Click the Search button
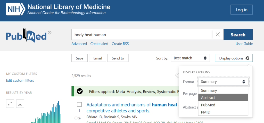The image size is (264, 123). pyautogui.click(x=238, y=35)
